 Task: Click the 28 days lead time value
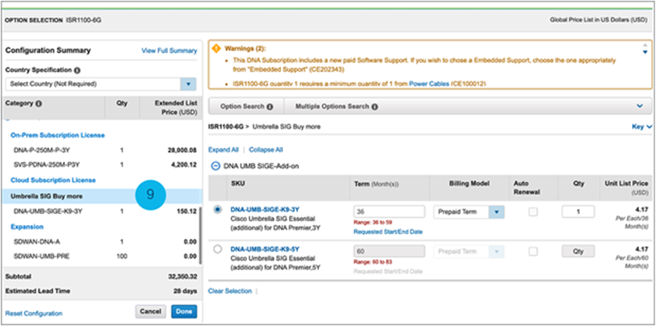pyautogui.click(x=185, y=291)
